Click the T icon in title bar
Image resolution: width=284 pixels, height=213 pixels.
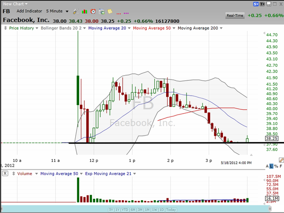[263, 3]
